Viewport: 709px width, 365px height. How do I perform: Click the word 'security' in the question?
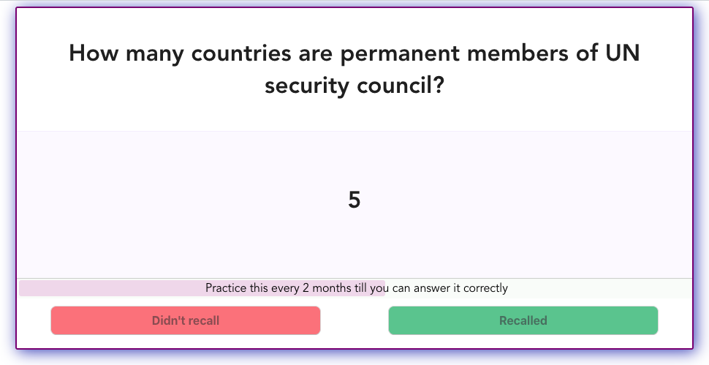coord(306,86)
